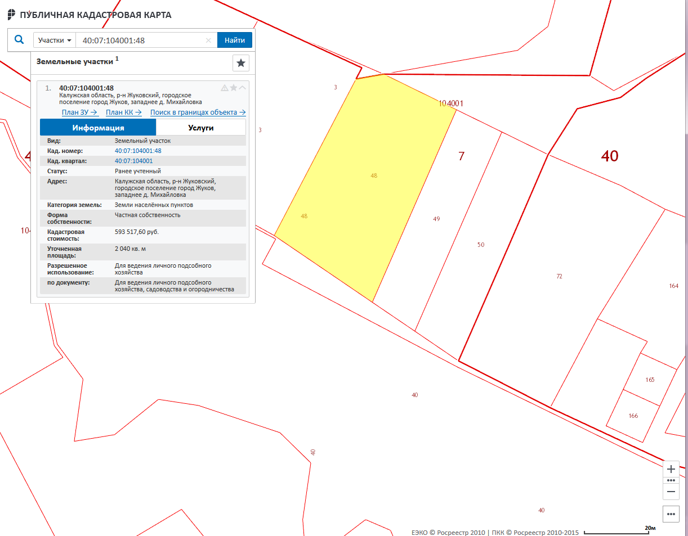Viewport: 688px width, 536px height.
Task: Select parcel 164 on the map
Action: [674, 286]
